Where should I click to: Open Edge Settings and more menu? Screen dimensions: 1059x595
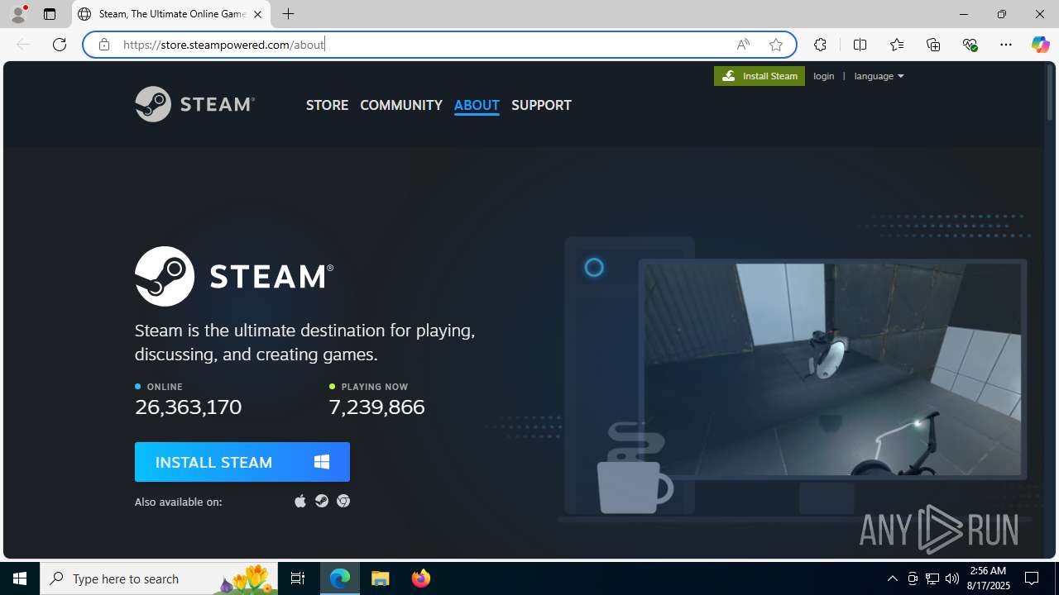(x=1006, y=45)
